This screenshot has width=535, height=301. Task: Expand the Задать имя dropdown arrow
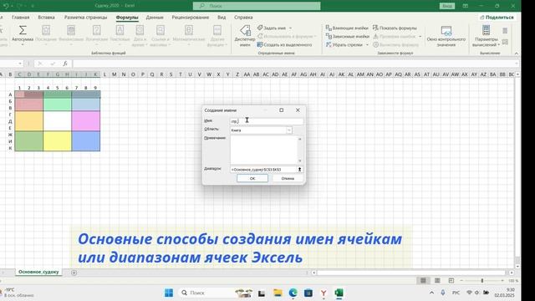click(x=290, y=28)
